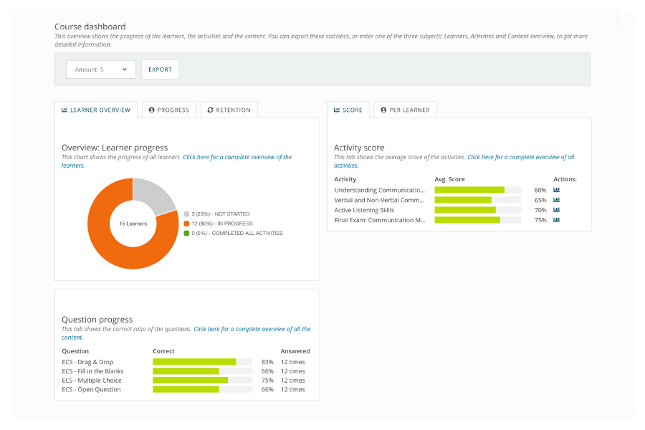This screenshot has height=430, width=645.
Task: Click chart icon for Active Listening Skills
Action: (556, 210)
